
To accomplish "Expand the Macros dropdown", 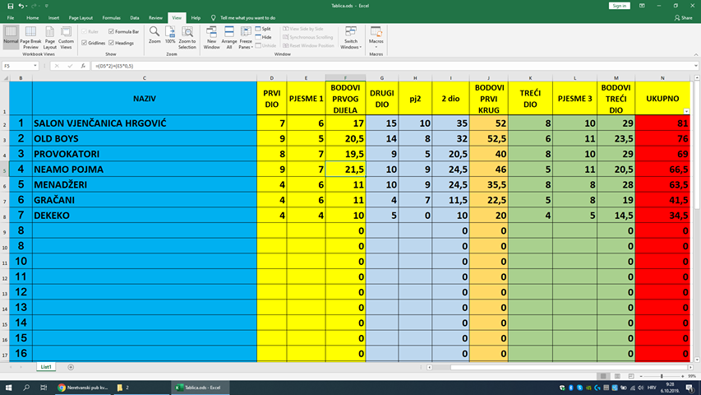I will tap(376, 38).
